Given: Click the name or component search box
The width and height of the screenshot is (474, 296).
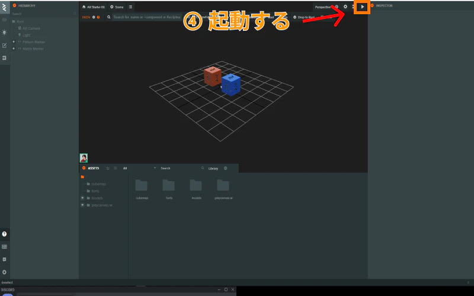Looking at the screenshot, I should [x=147, y=17].
